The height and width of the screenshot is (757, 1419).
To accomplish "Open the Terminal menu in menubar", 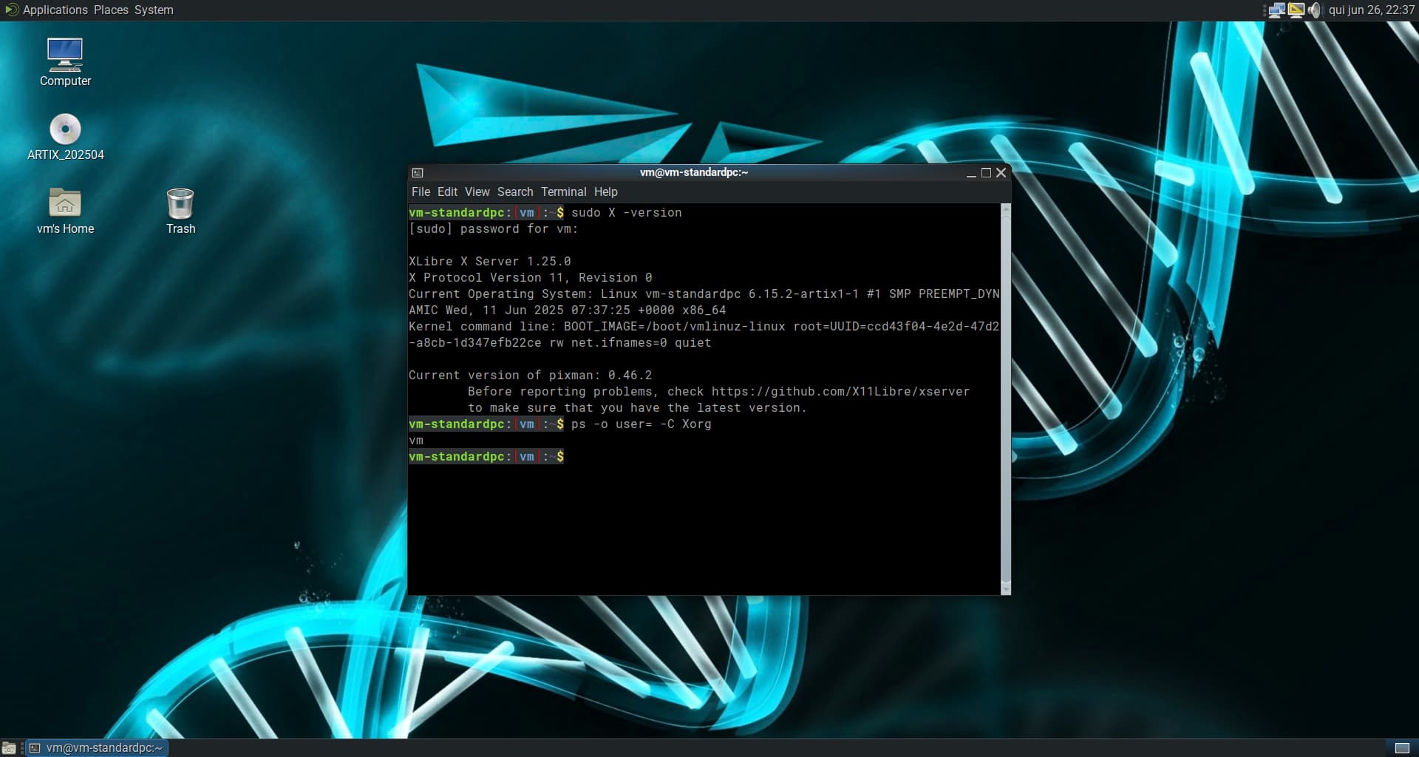I will click(x=563, y=191).
